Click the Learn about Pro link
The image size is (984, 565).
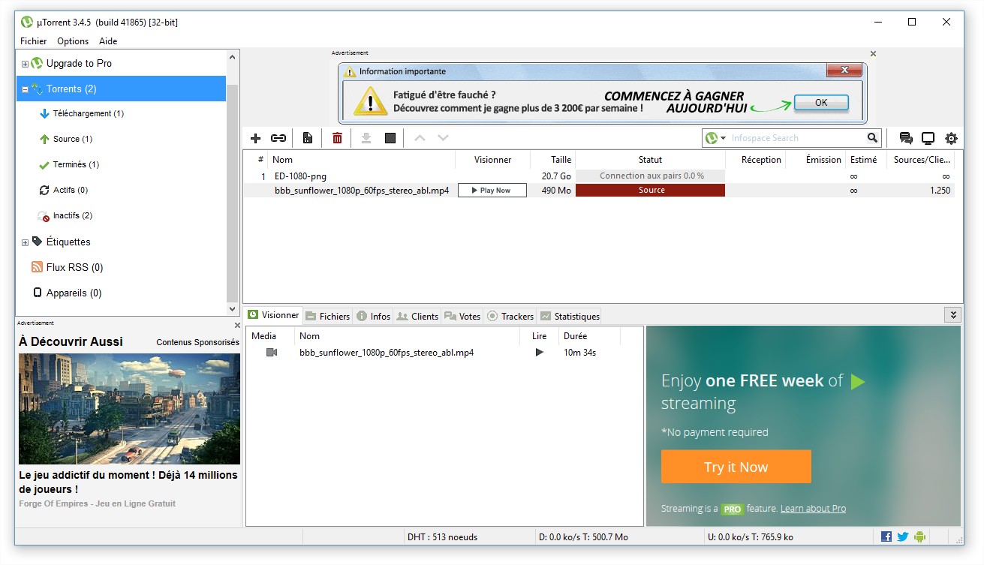pyautogui.click(x=813, y=509)
